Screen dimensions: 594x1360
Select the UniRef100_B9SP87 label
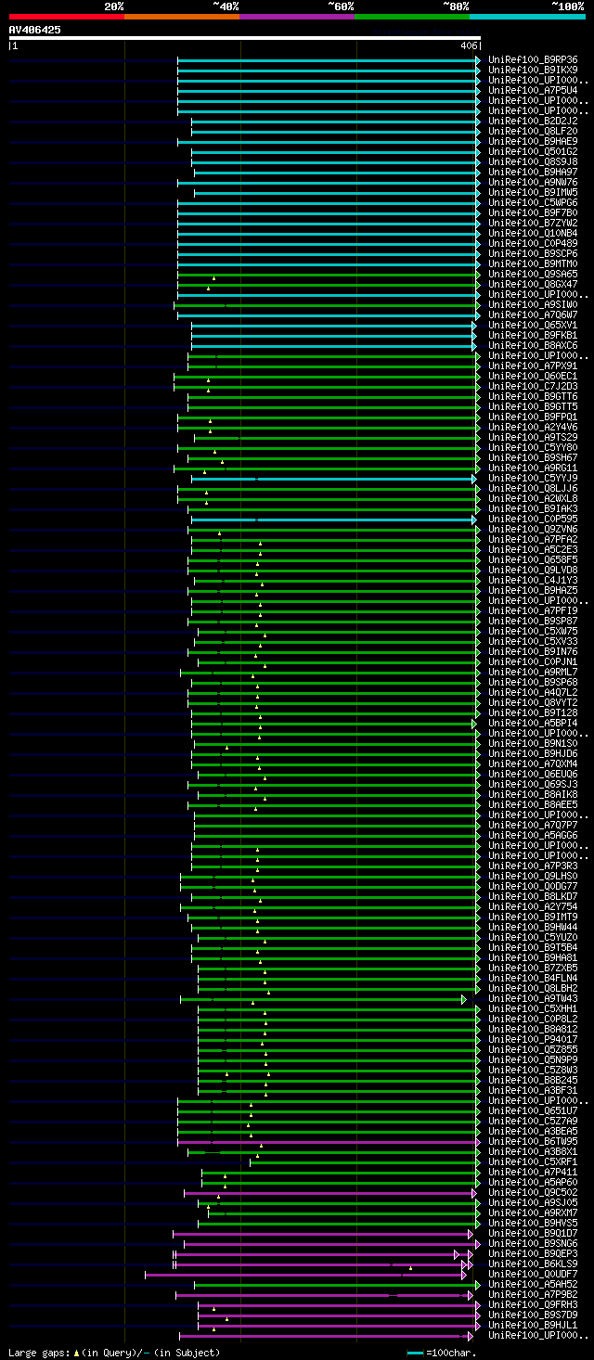(x=533, y=621)
